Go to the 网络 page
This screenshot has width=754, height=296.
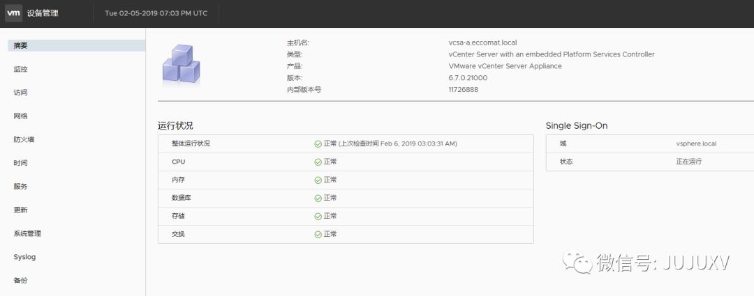pyautogui.click(x=21, y=116)
